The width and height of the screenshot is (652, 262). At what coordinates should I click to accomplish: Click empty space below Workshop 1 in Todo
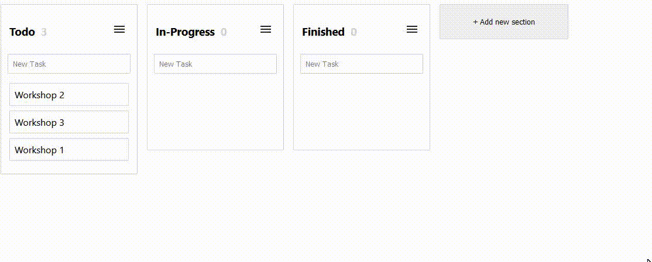pyautogui.click(x=69, y=167)
